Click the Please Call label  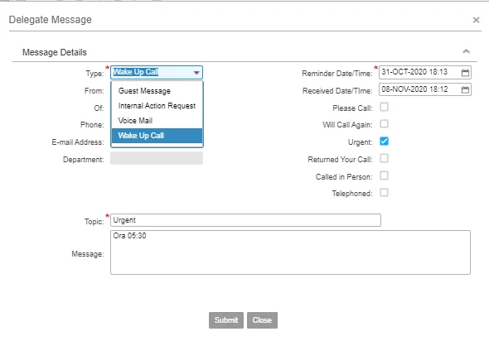point(352,108)
